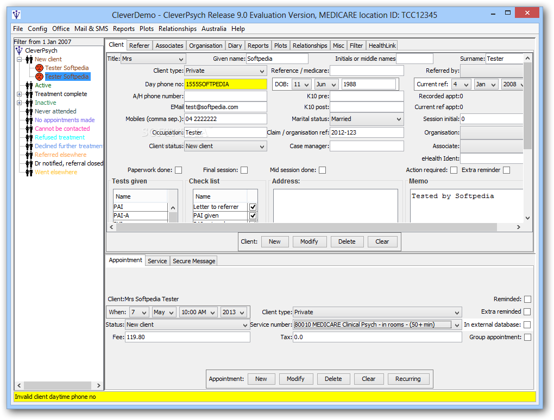The width and height of the screenshot is (554, 420).
Task: Click the Active group people icon
Action: click(29, 85)
